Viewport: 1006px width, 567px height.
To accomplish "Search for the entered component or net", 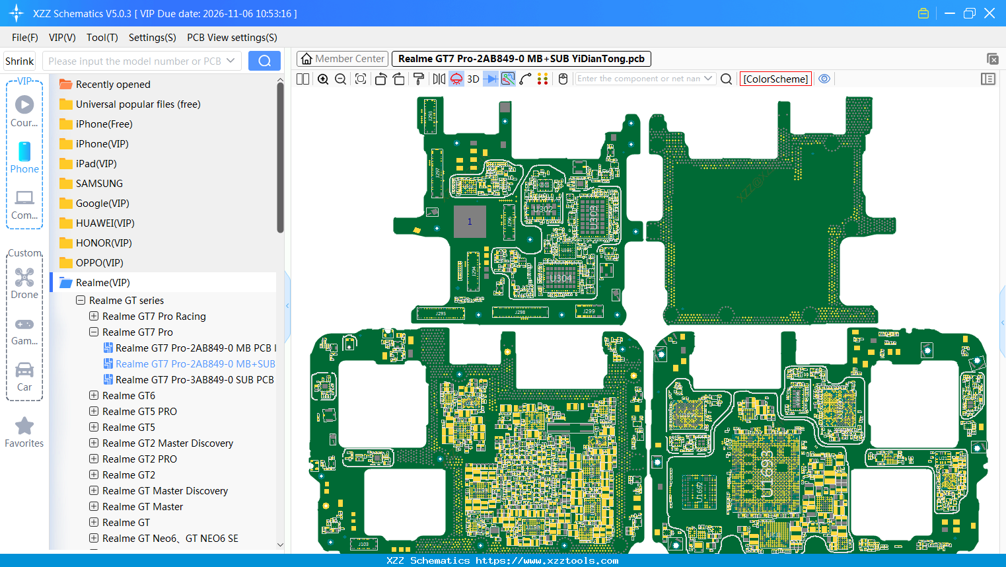I will 727,79.
